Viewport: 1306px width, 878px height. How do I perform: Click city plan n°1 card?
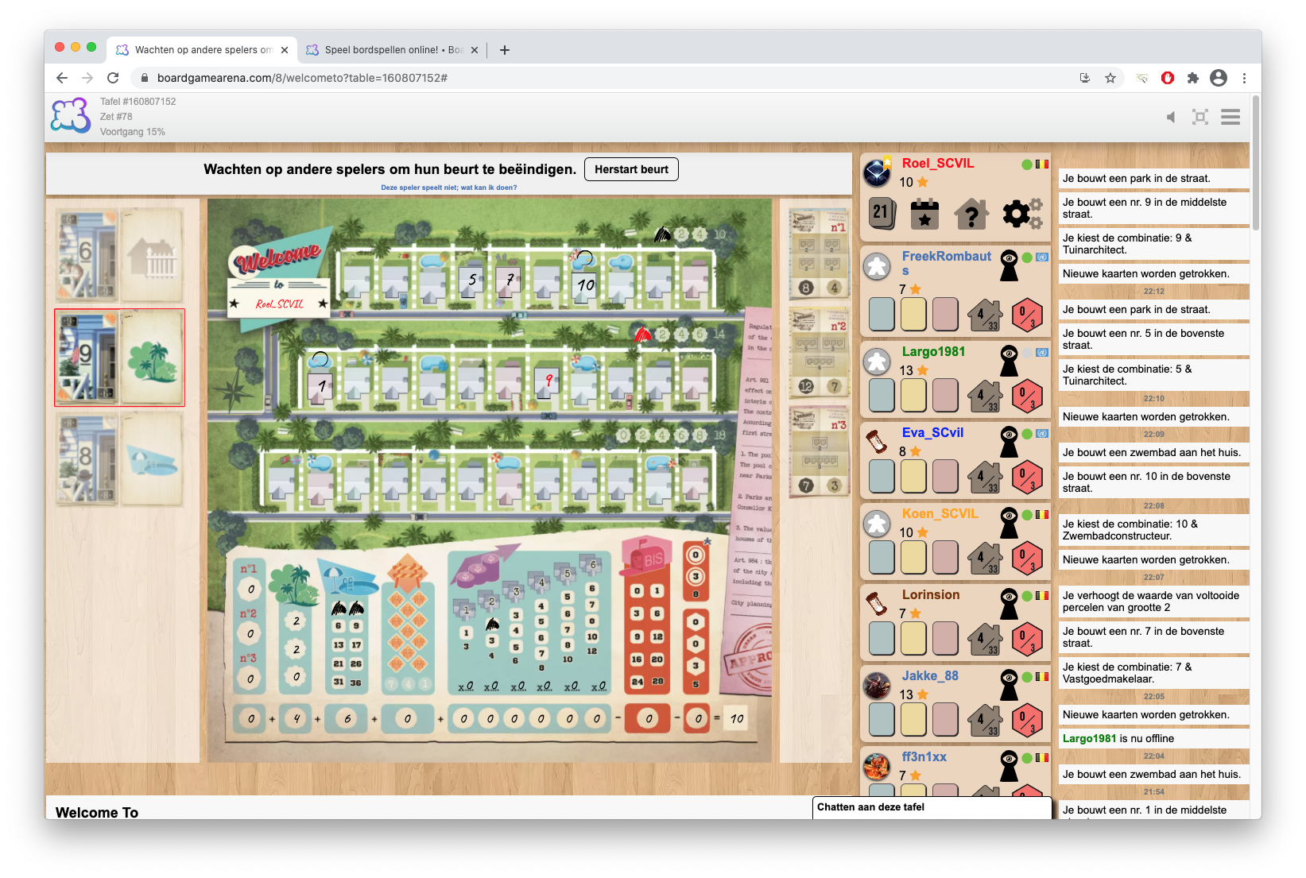820,254
